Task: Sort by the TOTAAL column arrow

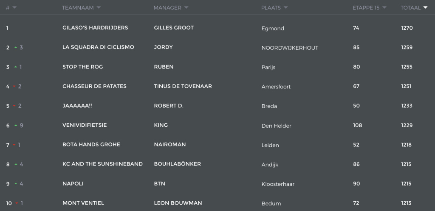Action: click(425, 8)
